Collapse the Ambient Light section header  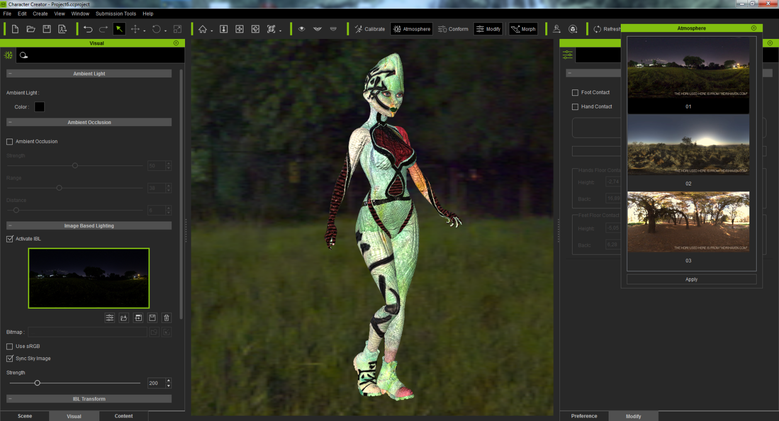tap(89, 73)
